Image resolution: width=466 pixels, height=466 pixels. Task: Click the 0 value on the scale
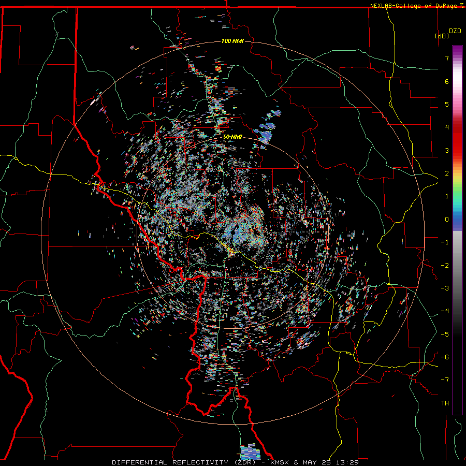point(447,220)
